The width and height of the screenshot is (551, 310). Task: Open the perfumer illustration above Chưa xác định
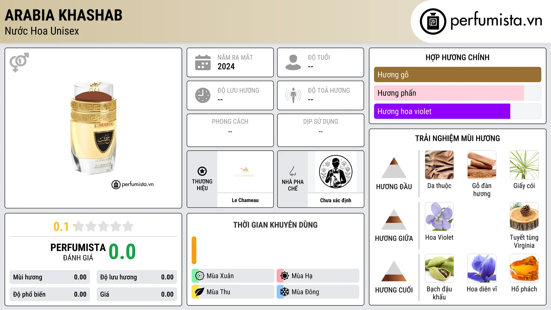coord(335,172)
